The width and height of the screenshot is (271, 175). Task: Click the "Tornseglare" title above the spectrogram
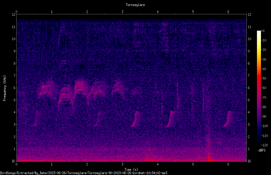pyautogui.click(x=135, y=5)
